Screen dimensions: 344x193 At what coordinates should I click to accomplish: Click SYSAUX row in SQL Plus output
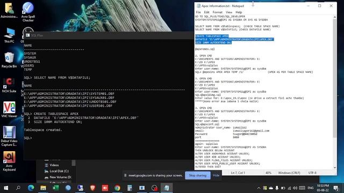tap(30, 57)
